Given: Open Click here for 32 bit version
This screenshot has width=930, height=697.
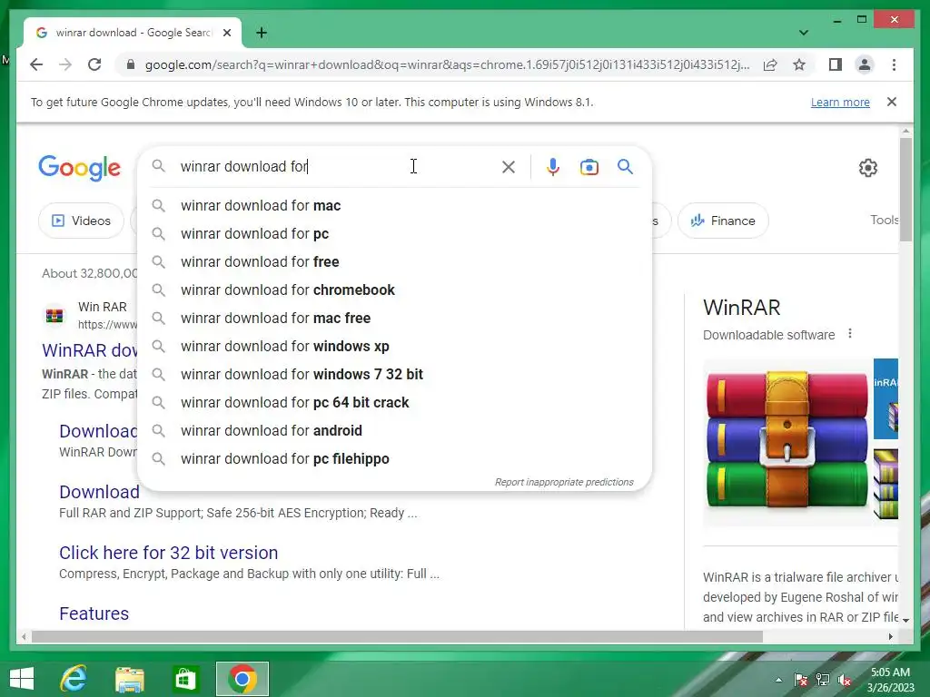Looking at the screenshot, I should click(x=168, y=553).
